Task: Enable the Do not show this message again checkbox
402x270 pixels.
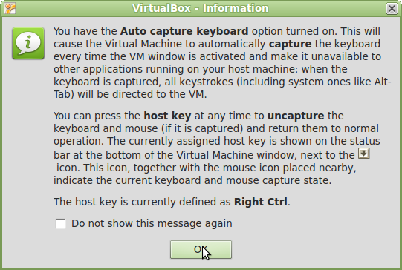Action: [x=60, y=224]
